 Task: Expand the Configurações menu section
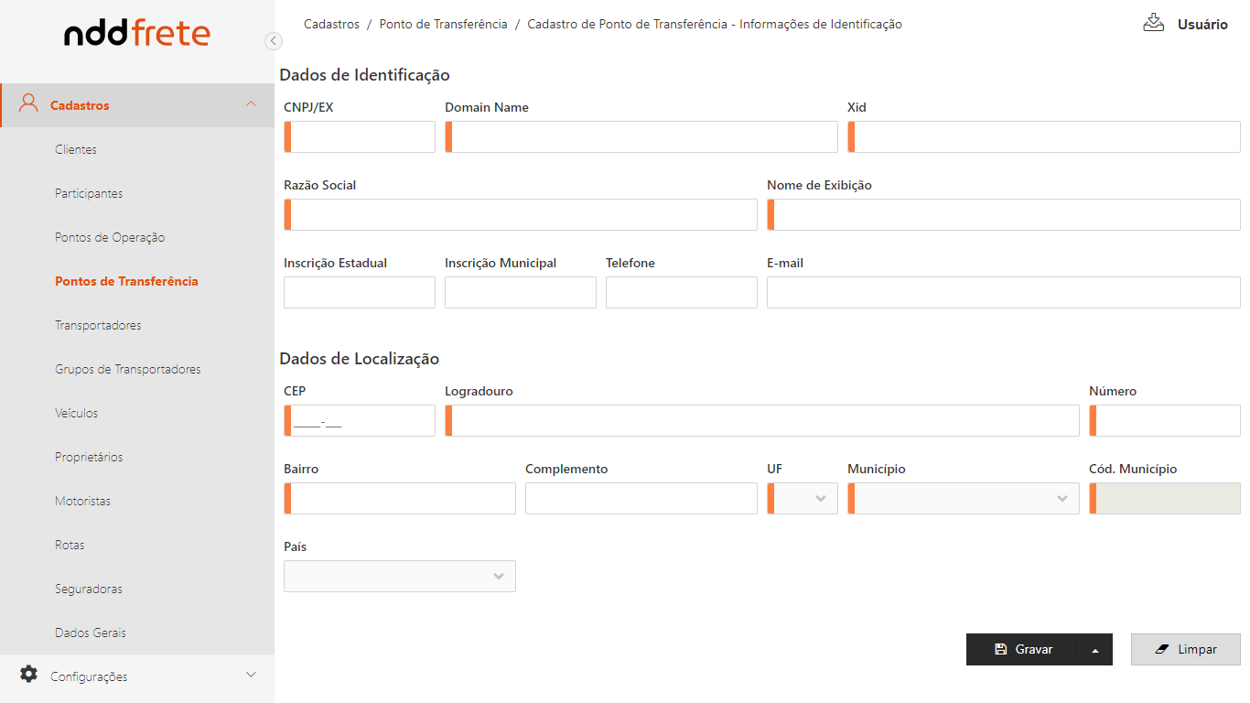click(251, 676)
